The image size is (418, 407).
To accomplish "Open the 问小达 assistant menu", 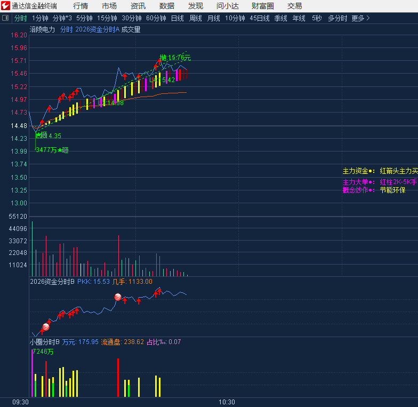I will (228, 6).
